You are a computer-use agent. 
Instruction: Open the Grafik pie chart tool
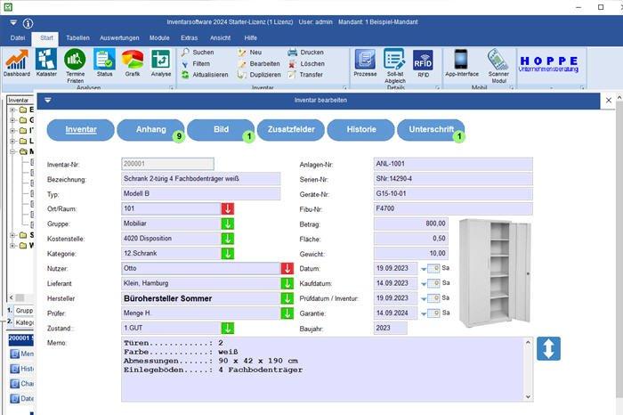(133, 62)
